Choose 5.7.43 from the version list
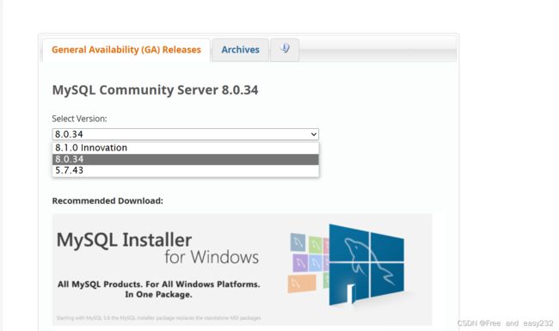This screenshot has height=331, width=559. coord(186,170)
